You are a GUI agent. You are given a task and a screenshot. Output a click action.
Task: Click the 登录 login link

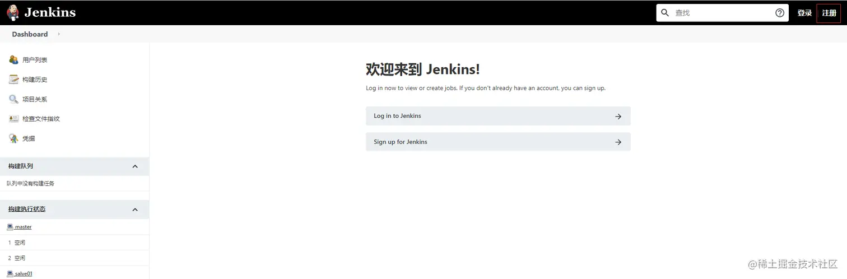click(804, 13)
